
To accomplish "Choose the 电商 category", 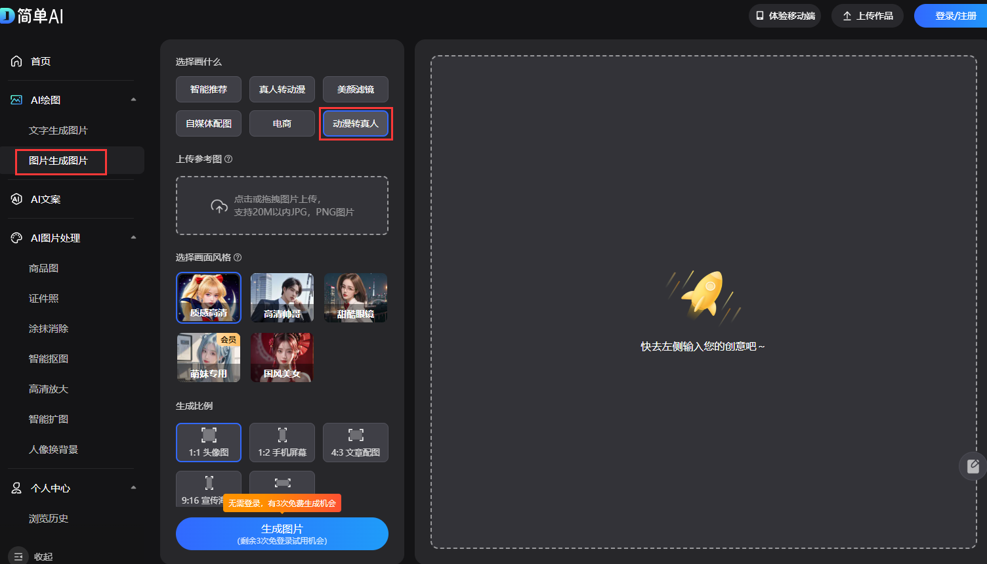I will tap(282, 123).
